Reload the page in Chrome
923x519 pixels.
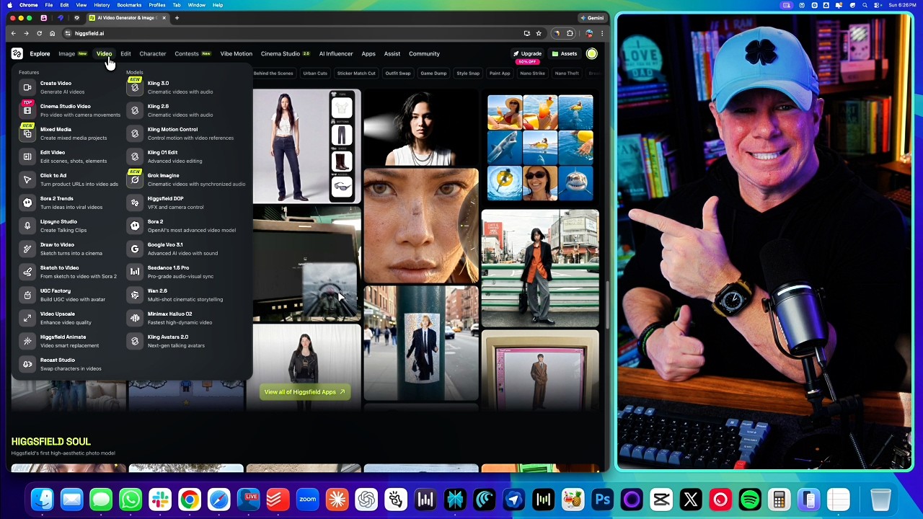click(x=39, y=33)
